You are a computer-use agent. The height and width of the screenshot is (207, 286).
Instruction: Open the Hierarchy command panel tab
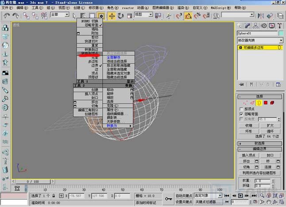tap(255, 26)
